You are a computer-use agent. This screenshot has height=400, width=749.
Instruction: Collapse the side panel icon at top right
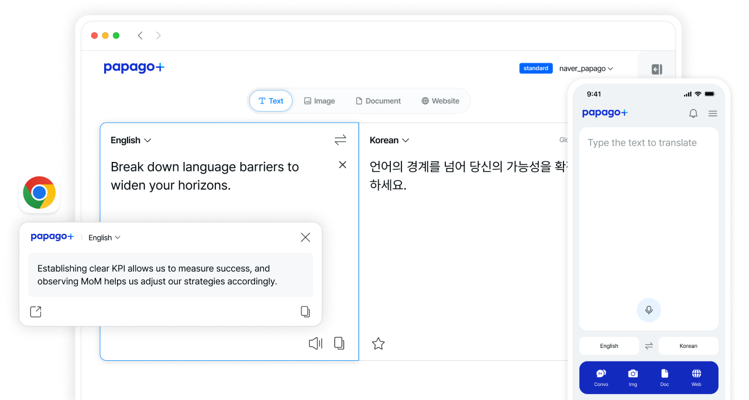pyautogui.click(x=657, y=70)
